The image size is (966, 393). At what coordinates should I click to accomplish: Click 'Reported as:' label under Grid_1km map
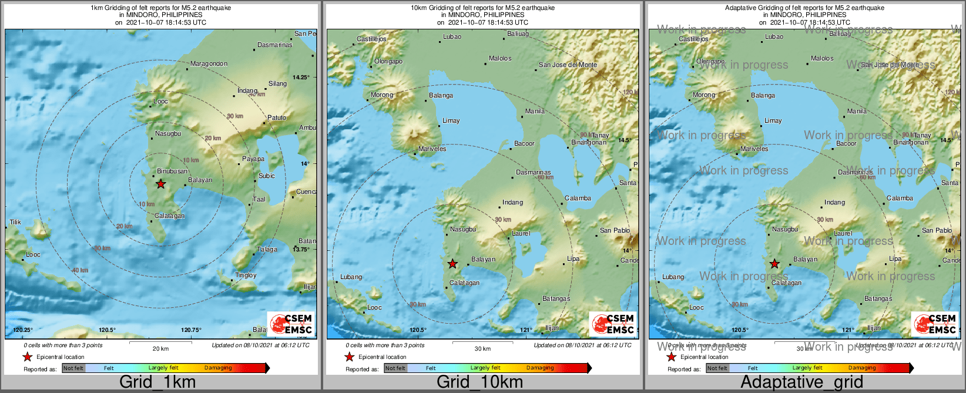tap(40, 369)
